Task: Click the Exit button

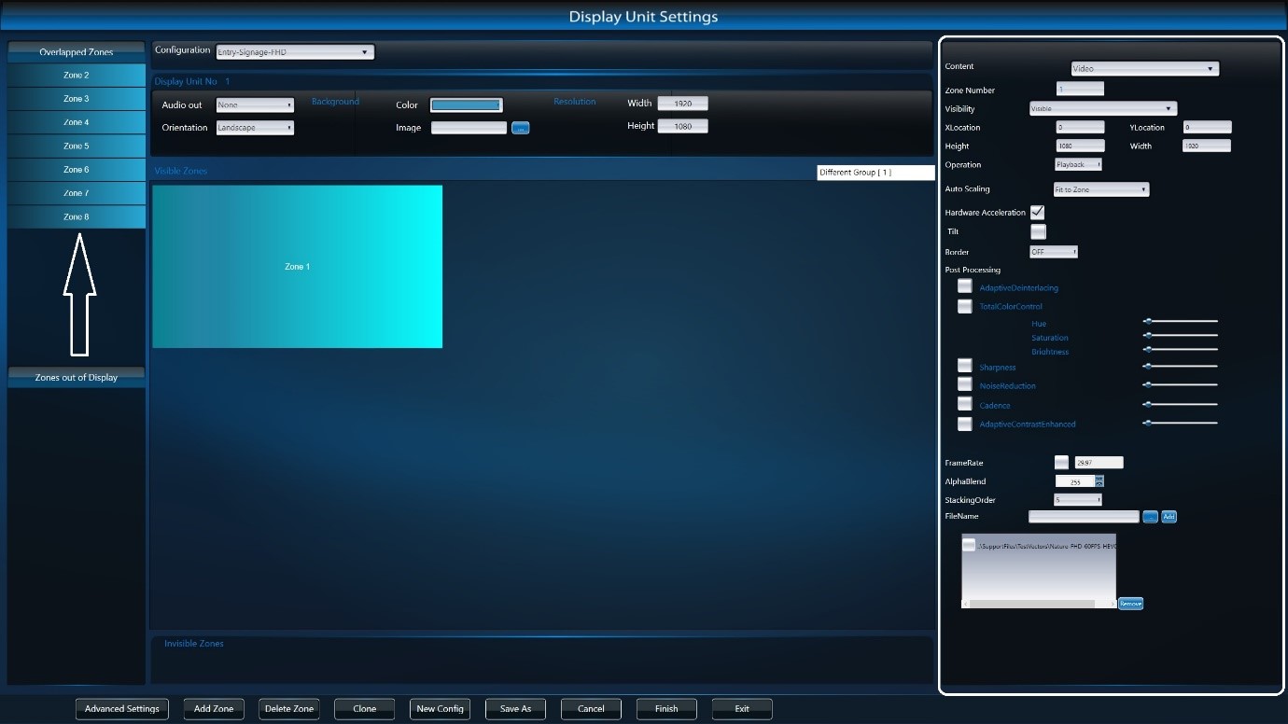Action: (742, 709)
